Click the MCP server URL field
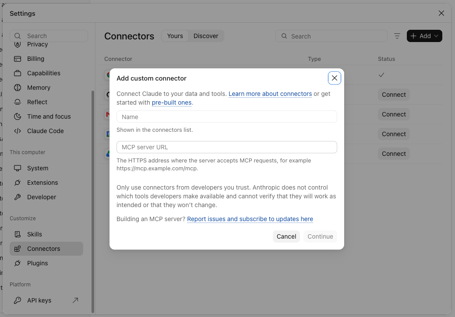Viewport: 455px width, 317px height. (227, 147)
